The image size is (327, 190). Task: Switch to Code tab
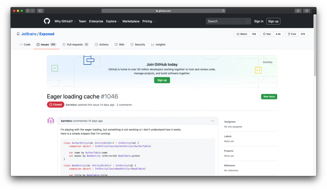pos(25,44)
